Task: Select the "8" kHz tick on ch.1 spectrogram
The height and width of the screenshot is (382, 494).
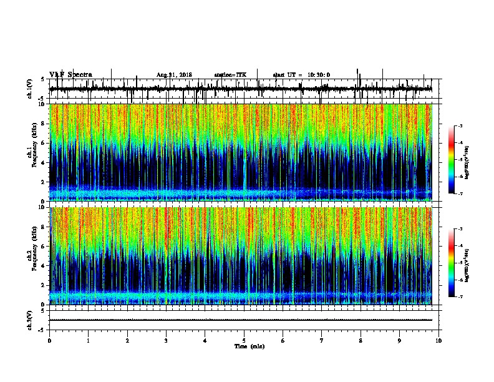Action: tap(43, 124)
